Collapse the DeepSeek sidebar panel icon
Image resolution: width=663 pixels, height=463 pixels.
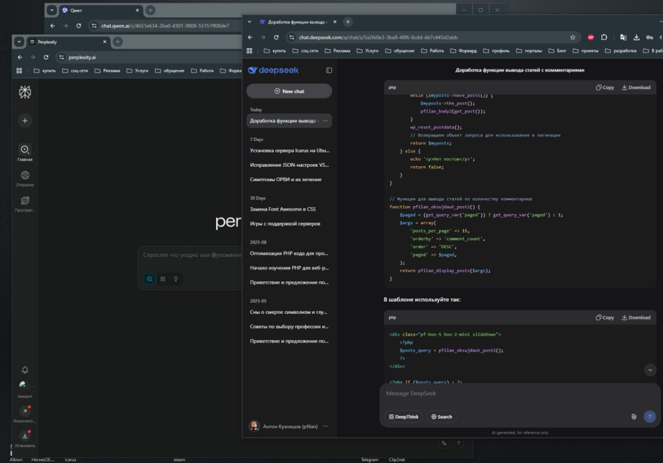329,71
